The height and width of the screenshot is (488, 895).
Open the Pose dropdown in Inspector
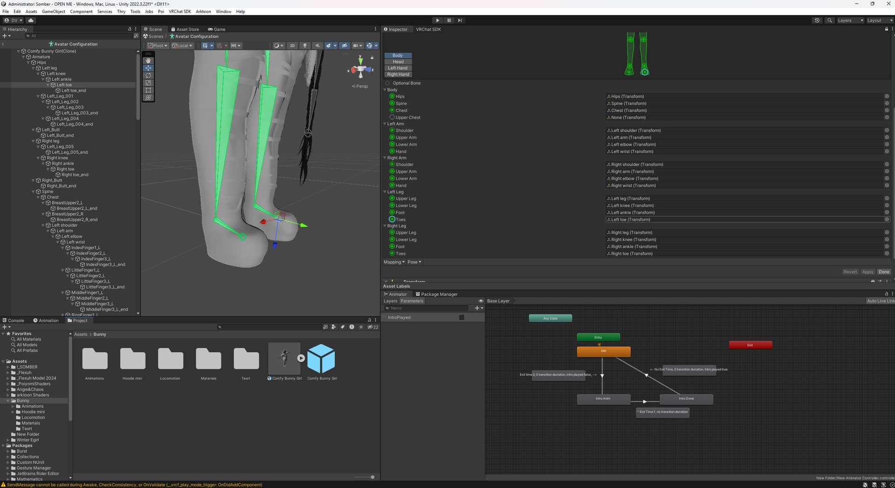(x=414, y=262)
